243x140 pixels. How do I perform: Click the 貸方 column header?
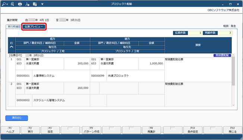(127, 39)
